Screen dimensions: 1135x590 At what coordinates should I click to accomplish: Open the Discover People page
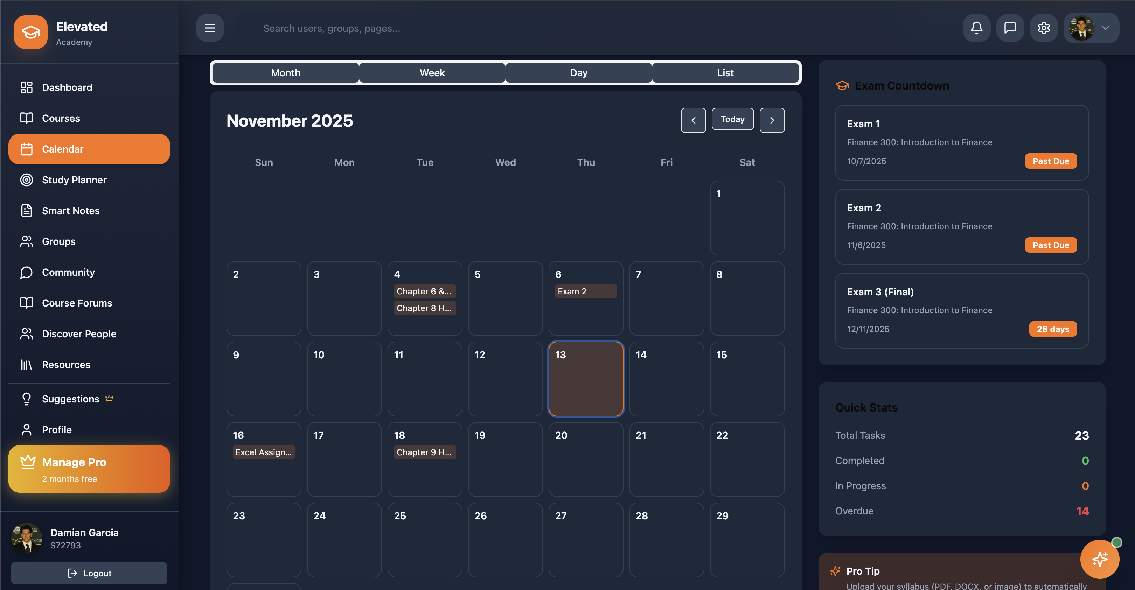[x=89, y=334]
